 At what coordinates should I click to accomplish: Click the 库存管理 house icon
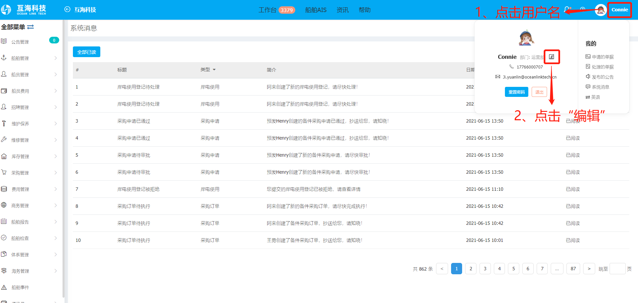coord(4,156)
